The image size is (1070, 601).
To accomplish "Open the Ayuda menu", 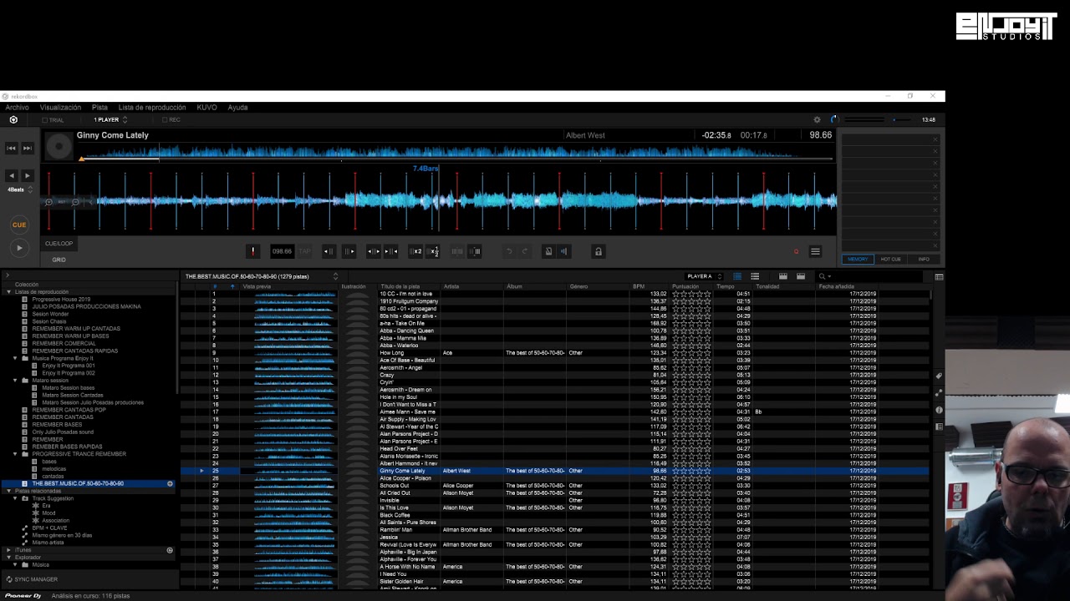I will pyautogui.click(x=237, y=108).
